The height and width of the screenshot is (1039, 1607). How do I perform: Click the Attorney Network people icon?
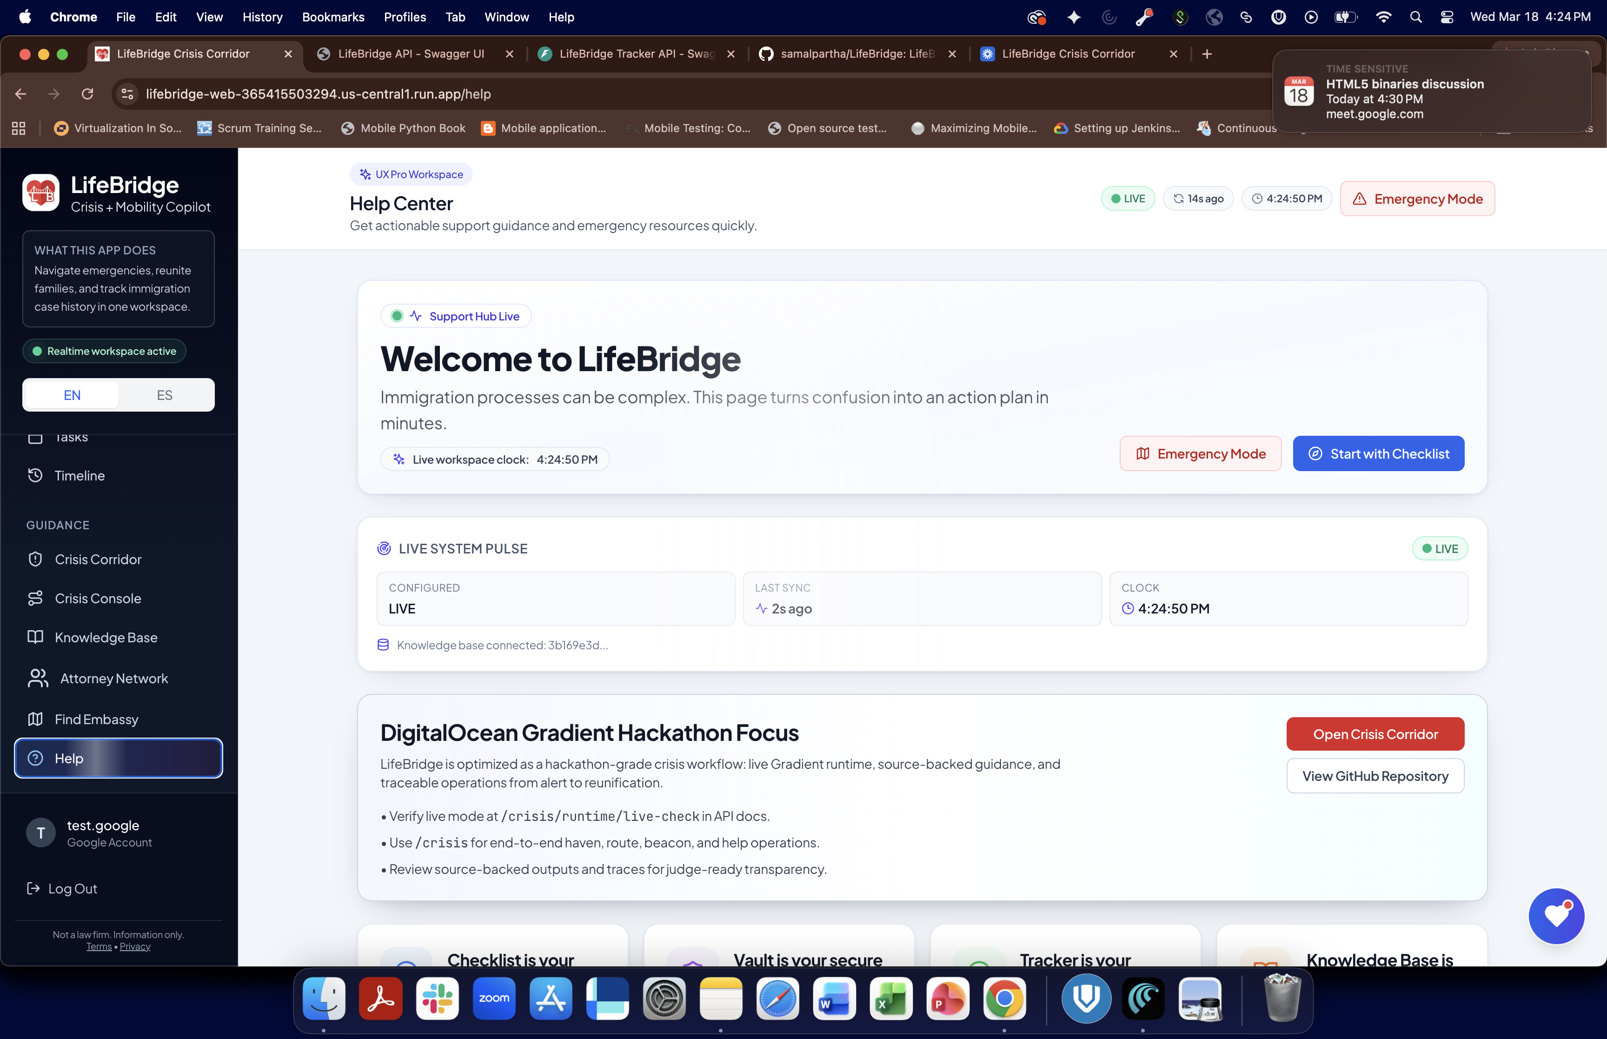[x=38, y=679]
